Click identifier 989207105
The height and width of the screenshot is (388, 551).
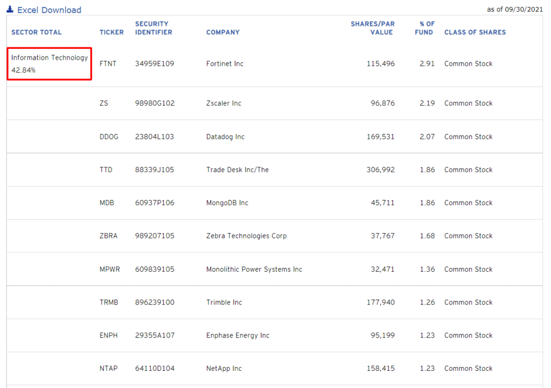tap(154, 236)
